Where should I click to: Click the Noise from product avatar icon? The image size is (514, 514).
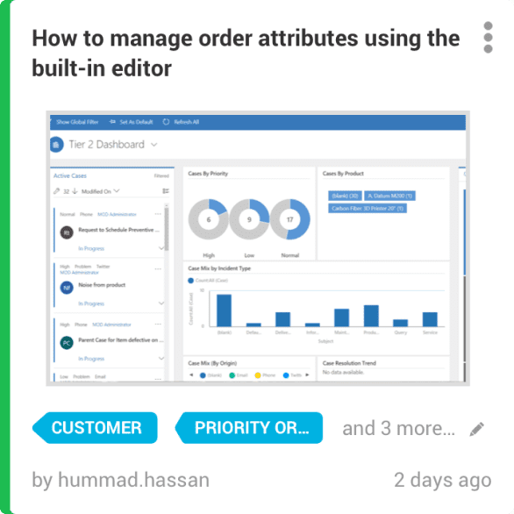(x=67, y=288)
